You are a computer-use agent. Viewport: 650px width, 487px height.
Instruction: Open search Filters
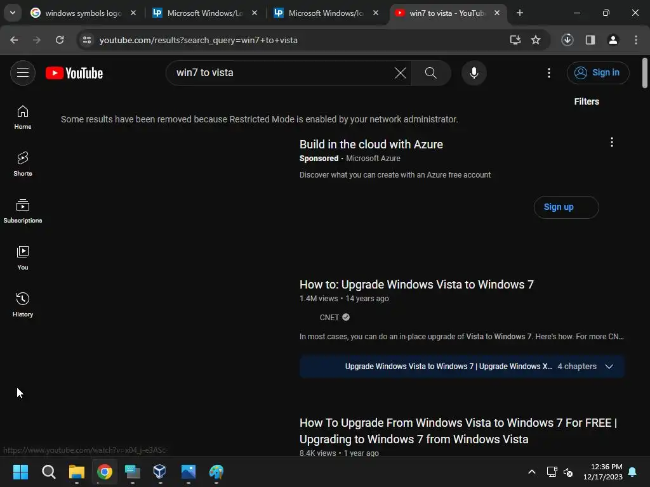coord(587,101)
